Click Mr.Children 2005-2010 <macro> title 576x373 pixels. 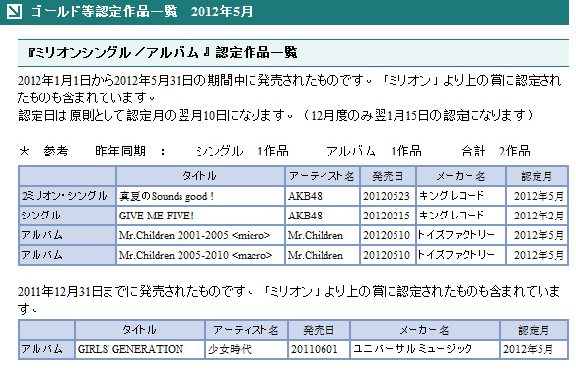click(195, 255)
